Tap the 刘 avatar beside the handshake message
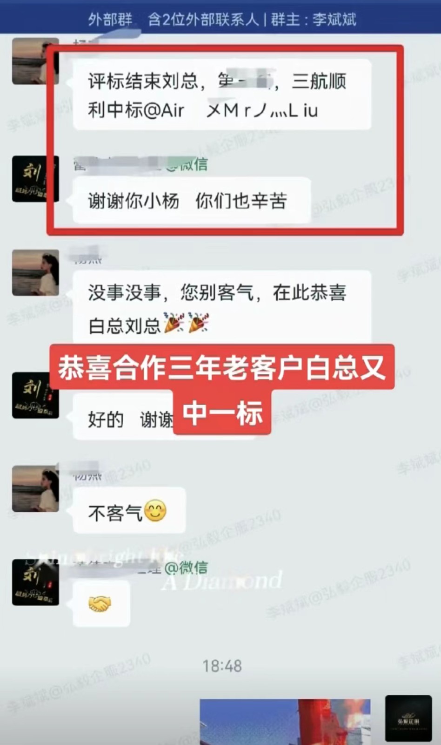 tap(35, 582)
